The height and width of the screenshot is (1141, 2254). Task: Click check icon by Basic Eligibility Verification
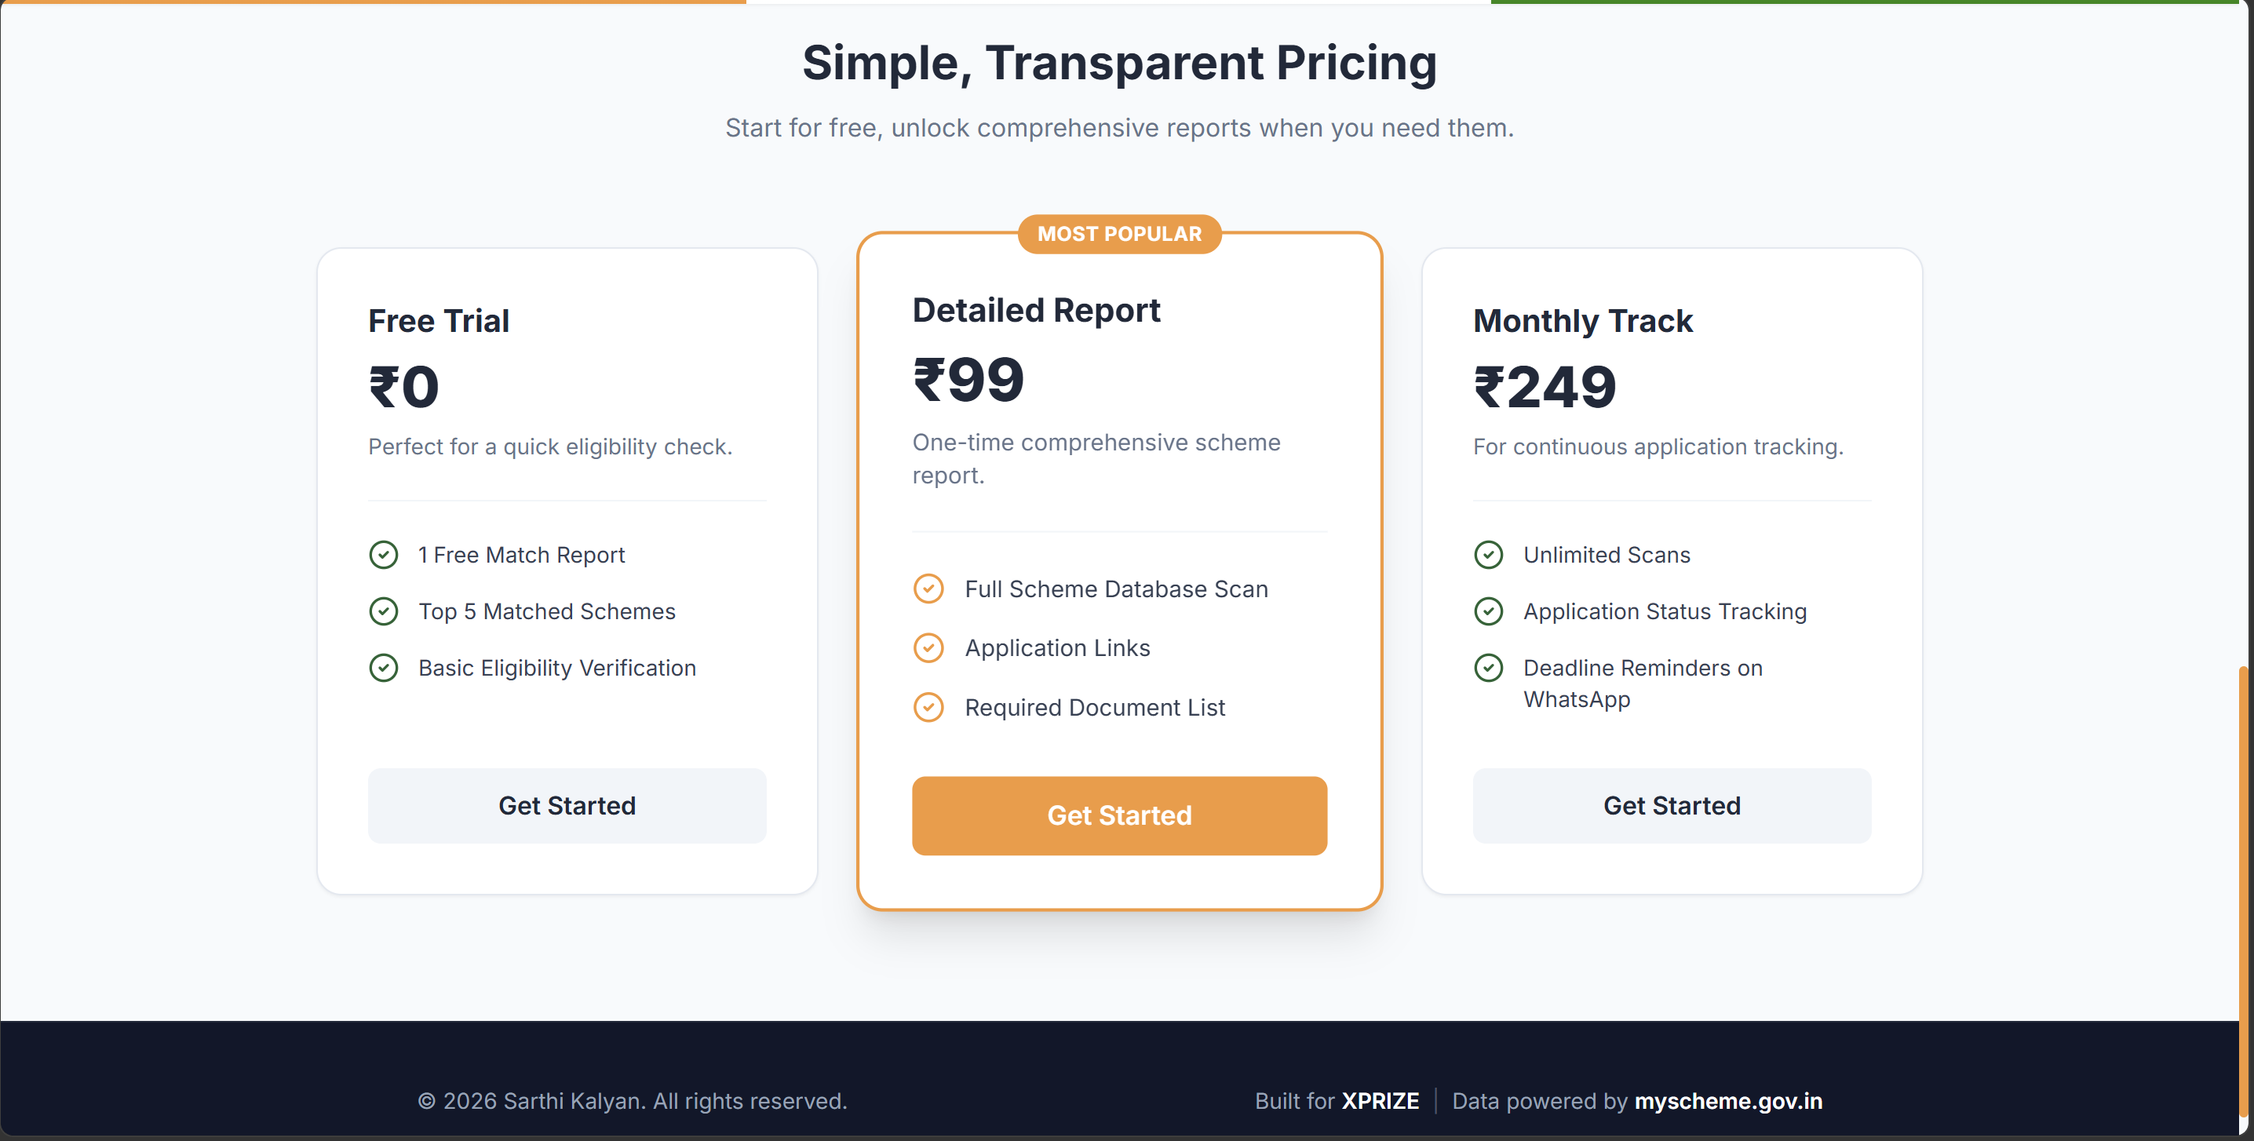[x=383, y=668]
